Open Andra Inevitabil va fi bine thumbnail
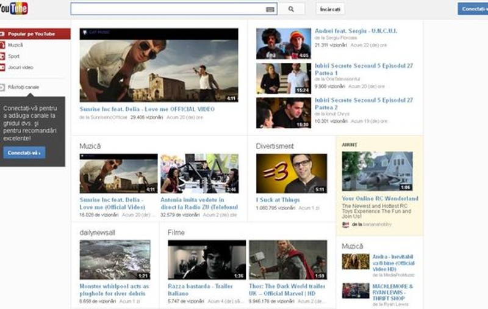Image resolution: width=488 pixels, height=309 pixels. click(x=356, y=261)
